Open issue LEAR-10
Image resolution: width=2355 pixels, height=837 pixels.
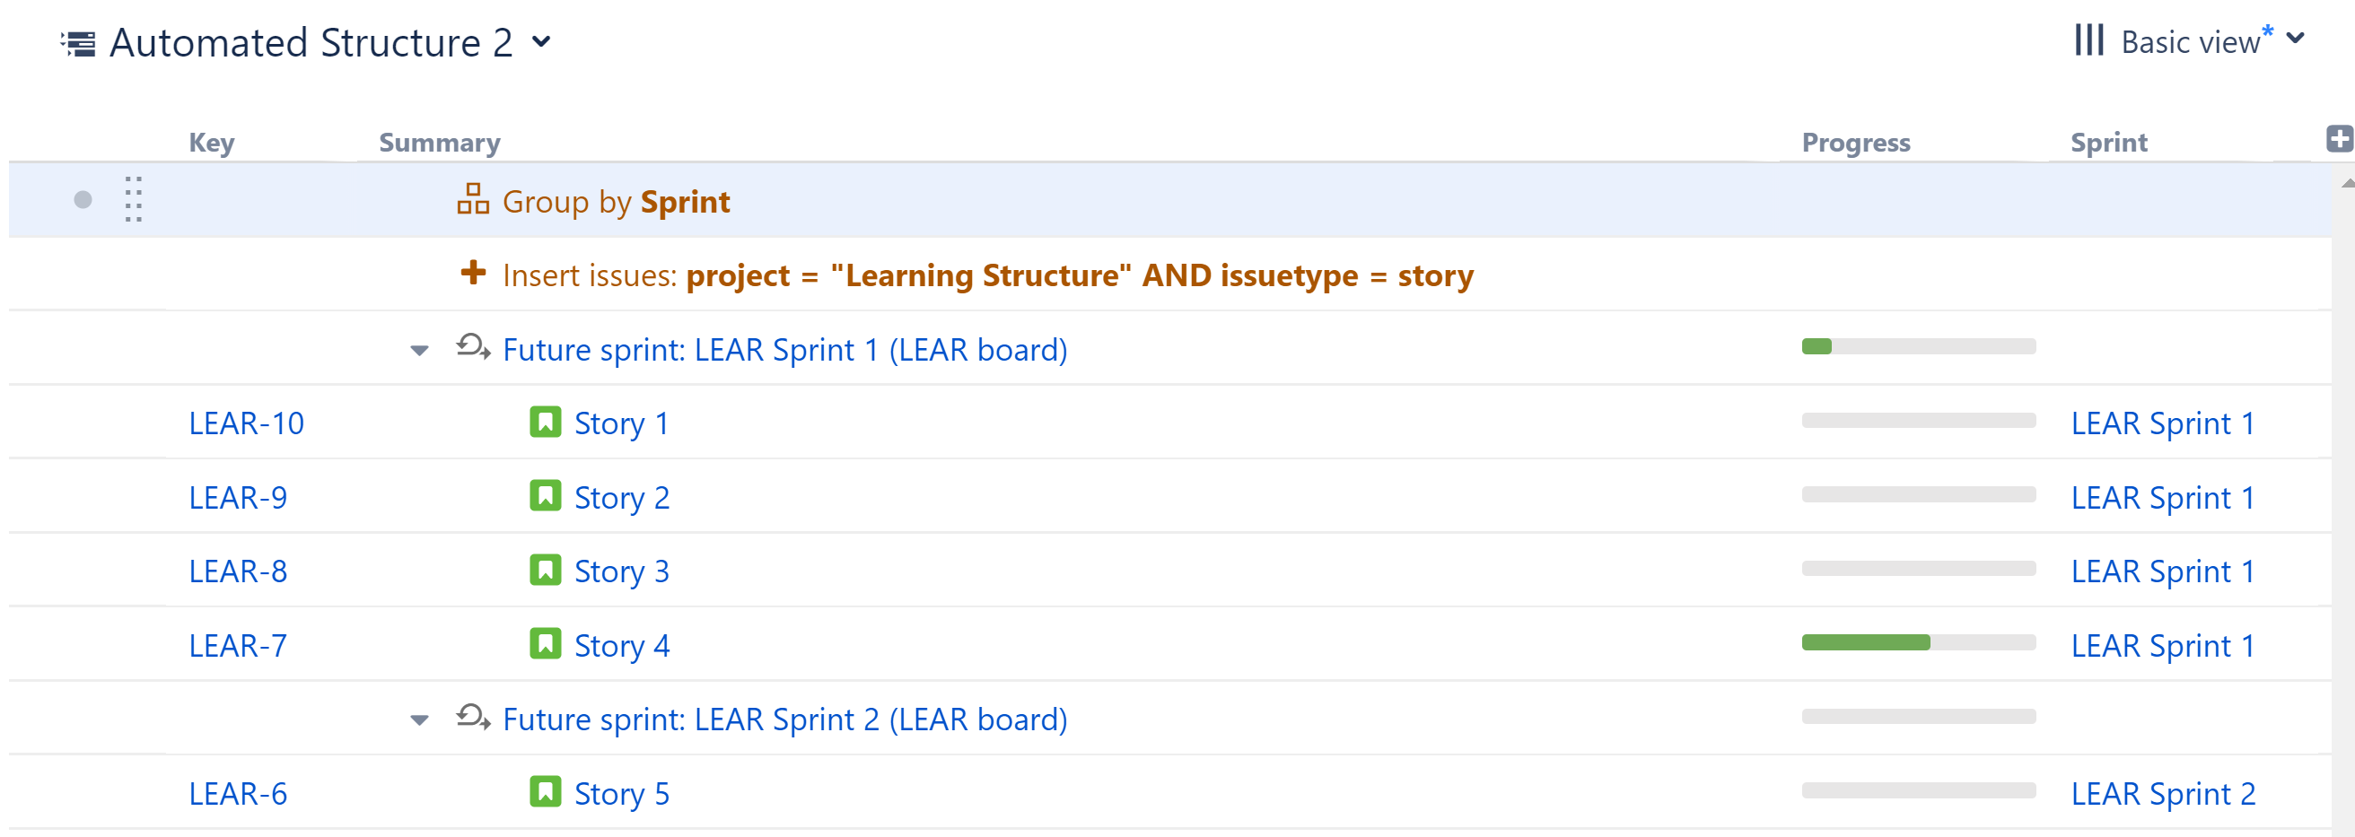pos(246,423)
